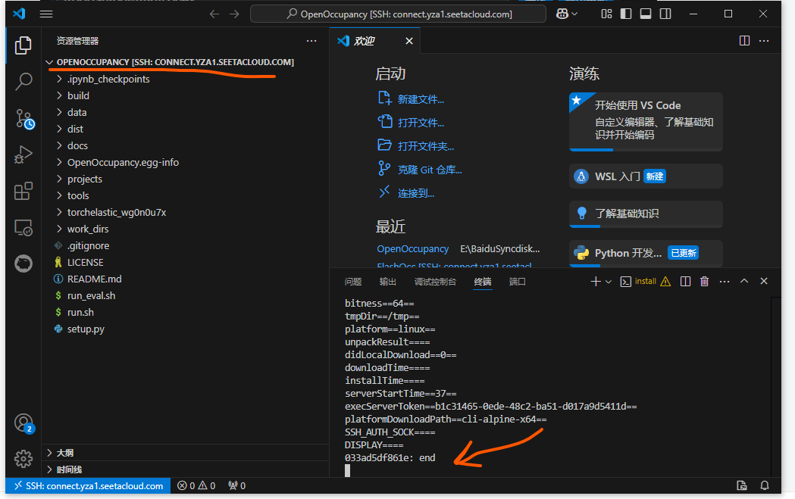Open the Extensions view
Image resolution: width=795 pixels, height=499 pixels.
(23, 191)
